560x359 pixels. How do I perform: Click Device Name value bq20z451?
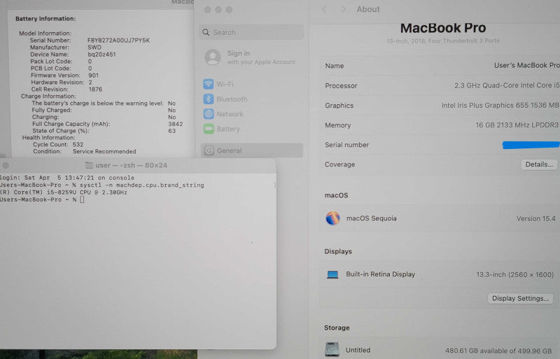pyautogui.click(x=101, y=55)
